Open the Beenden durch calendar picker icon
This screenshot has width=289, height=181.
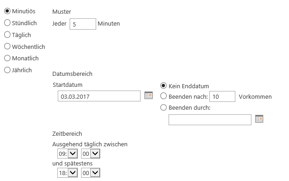(259, 119)
